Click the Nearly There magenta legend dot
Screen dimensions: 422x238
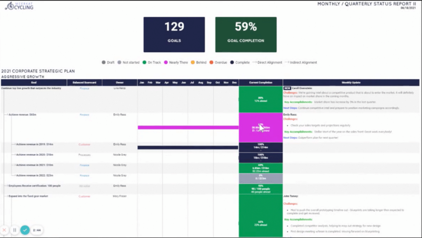[x=165, y=62]
